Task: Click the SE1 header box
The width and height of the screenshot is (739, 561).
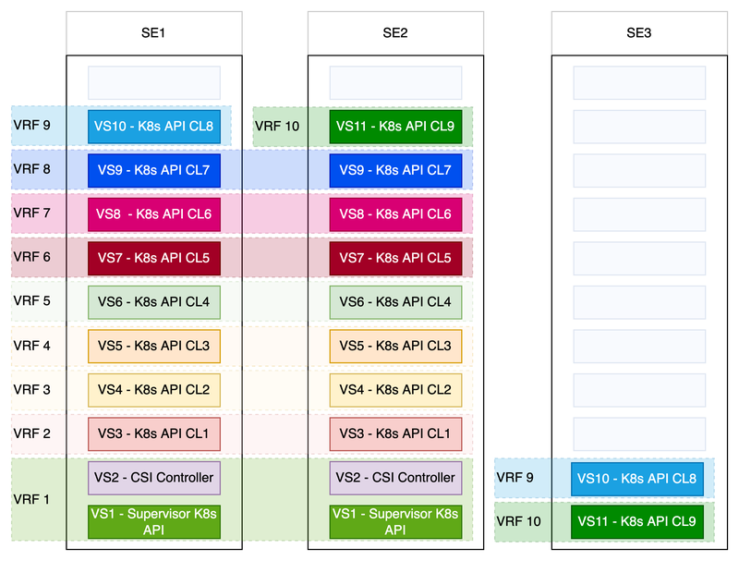Action: (x=153, y=32)
